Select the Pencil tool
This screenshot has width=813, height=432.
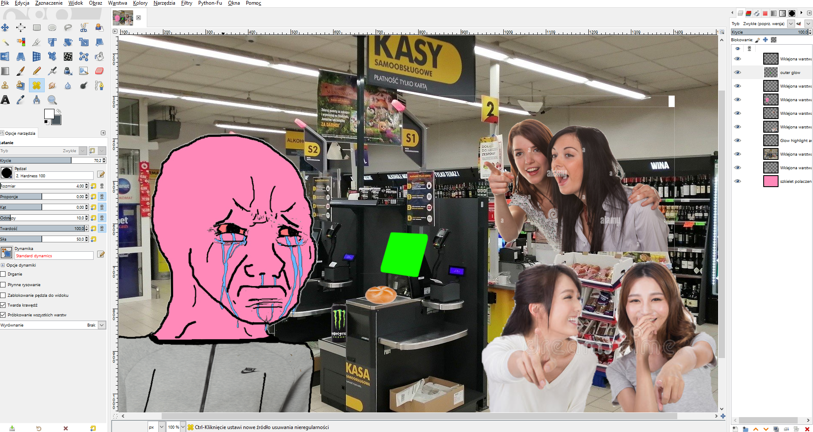point(37,71)
